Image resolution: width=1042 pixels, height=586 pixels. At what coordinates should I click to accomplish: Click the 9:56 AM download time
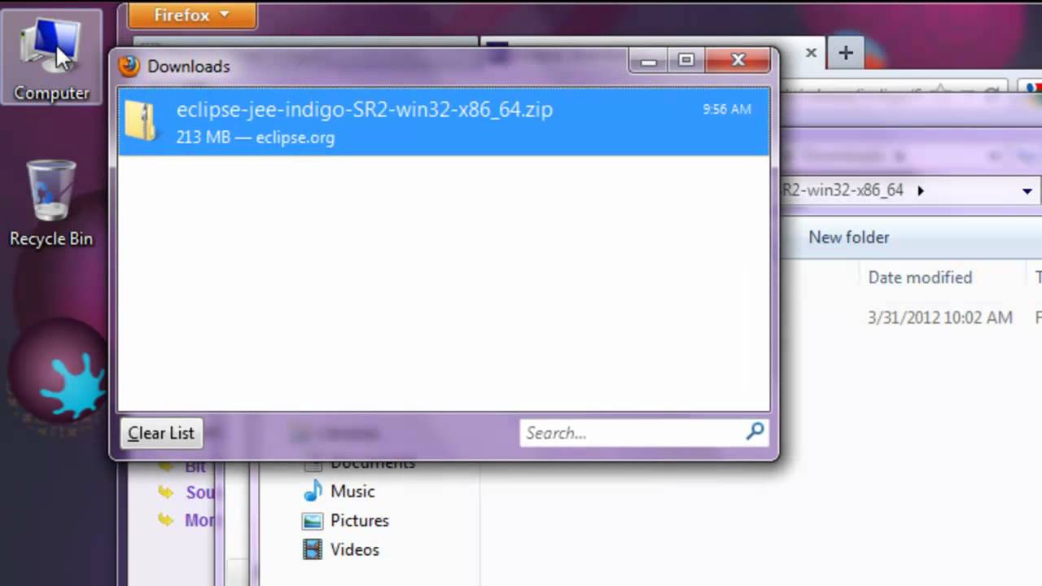pyautogui.click(x=727, y=109)
